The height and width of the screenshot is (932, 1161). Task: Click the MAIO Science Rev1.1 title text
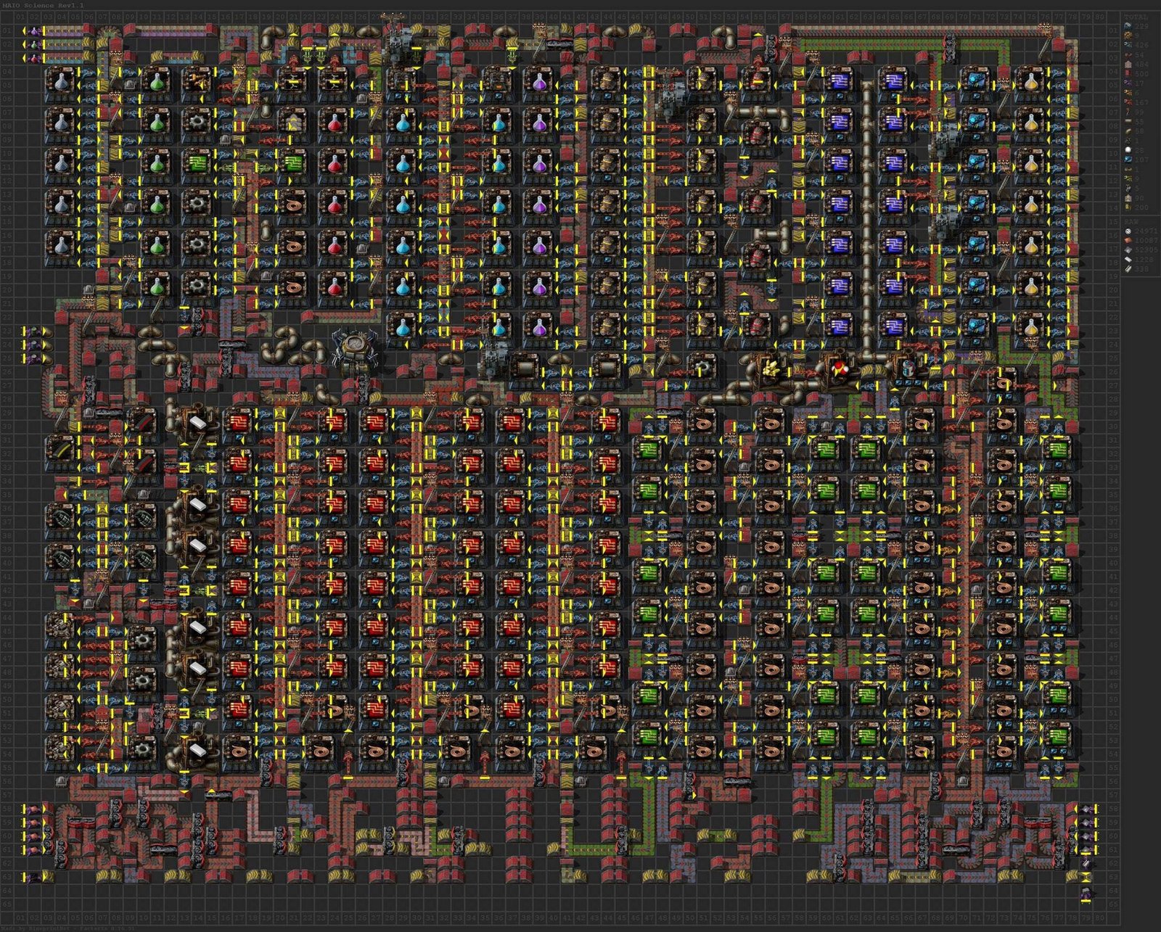click(44, 5)
